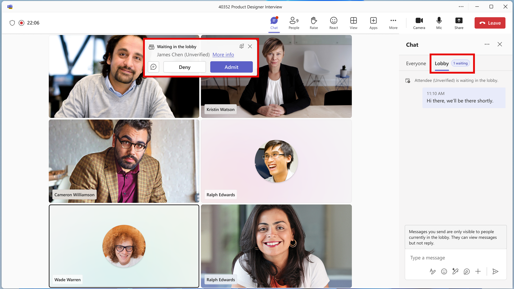Change the meeting layout via View
514x289 pixels.
tap(353, 23)
